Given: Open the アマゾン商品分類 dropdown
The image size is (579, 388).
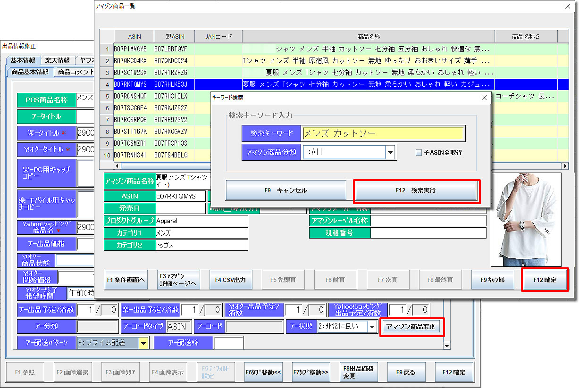Looking at the screenshot, I should pos(390,152).
